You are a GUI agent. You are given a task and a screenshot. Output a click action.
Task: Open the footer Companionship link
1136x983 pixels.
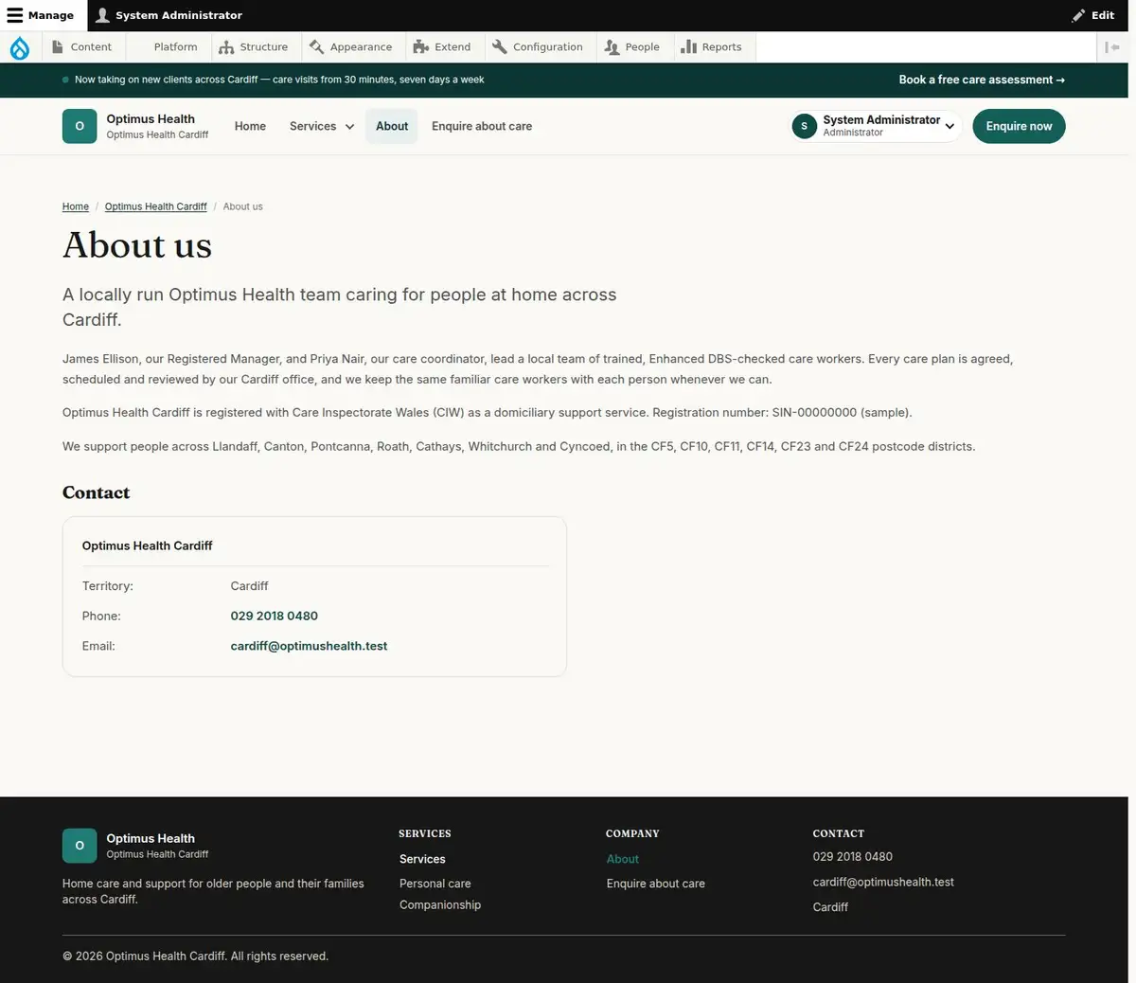440,905
